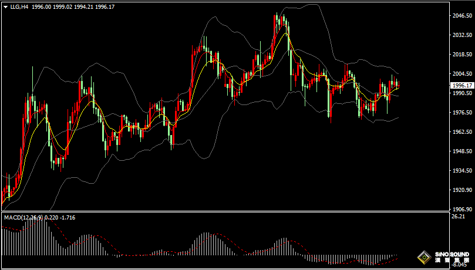Click the MACD scale maximum 26.21

click(x=458, y=217)
